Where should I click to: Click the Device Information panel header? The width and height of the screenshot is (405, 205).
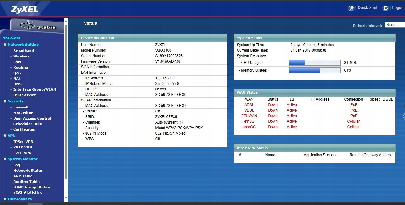153,38
